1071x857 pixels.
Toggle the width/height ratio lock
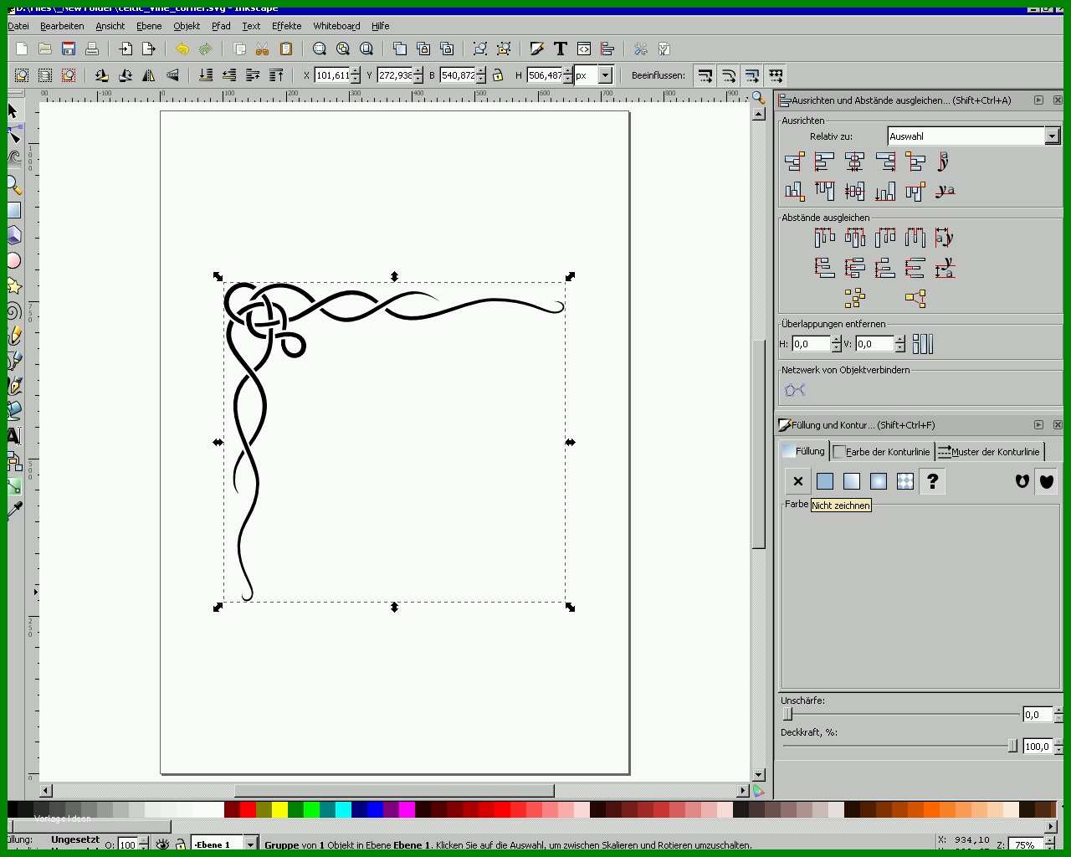pos(498,75)
